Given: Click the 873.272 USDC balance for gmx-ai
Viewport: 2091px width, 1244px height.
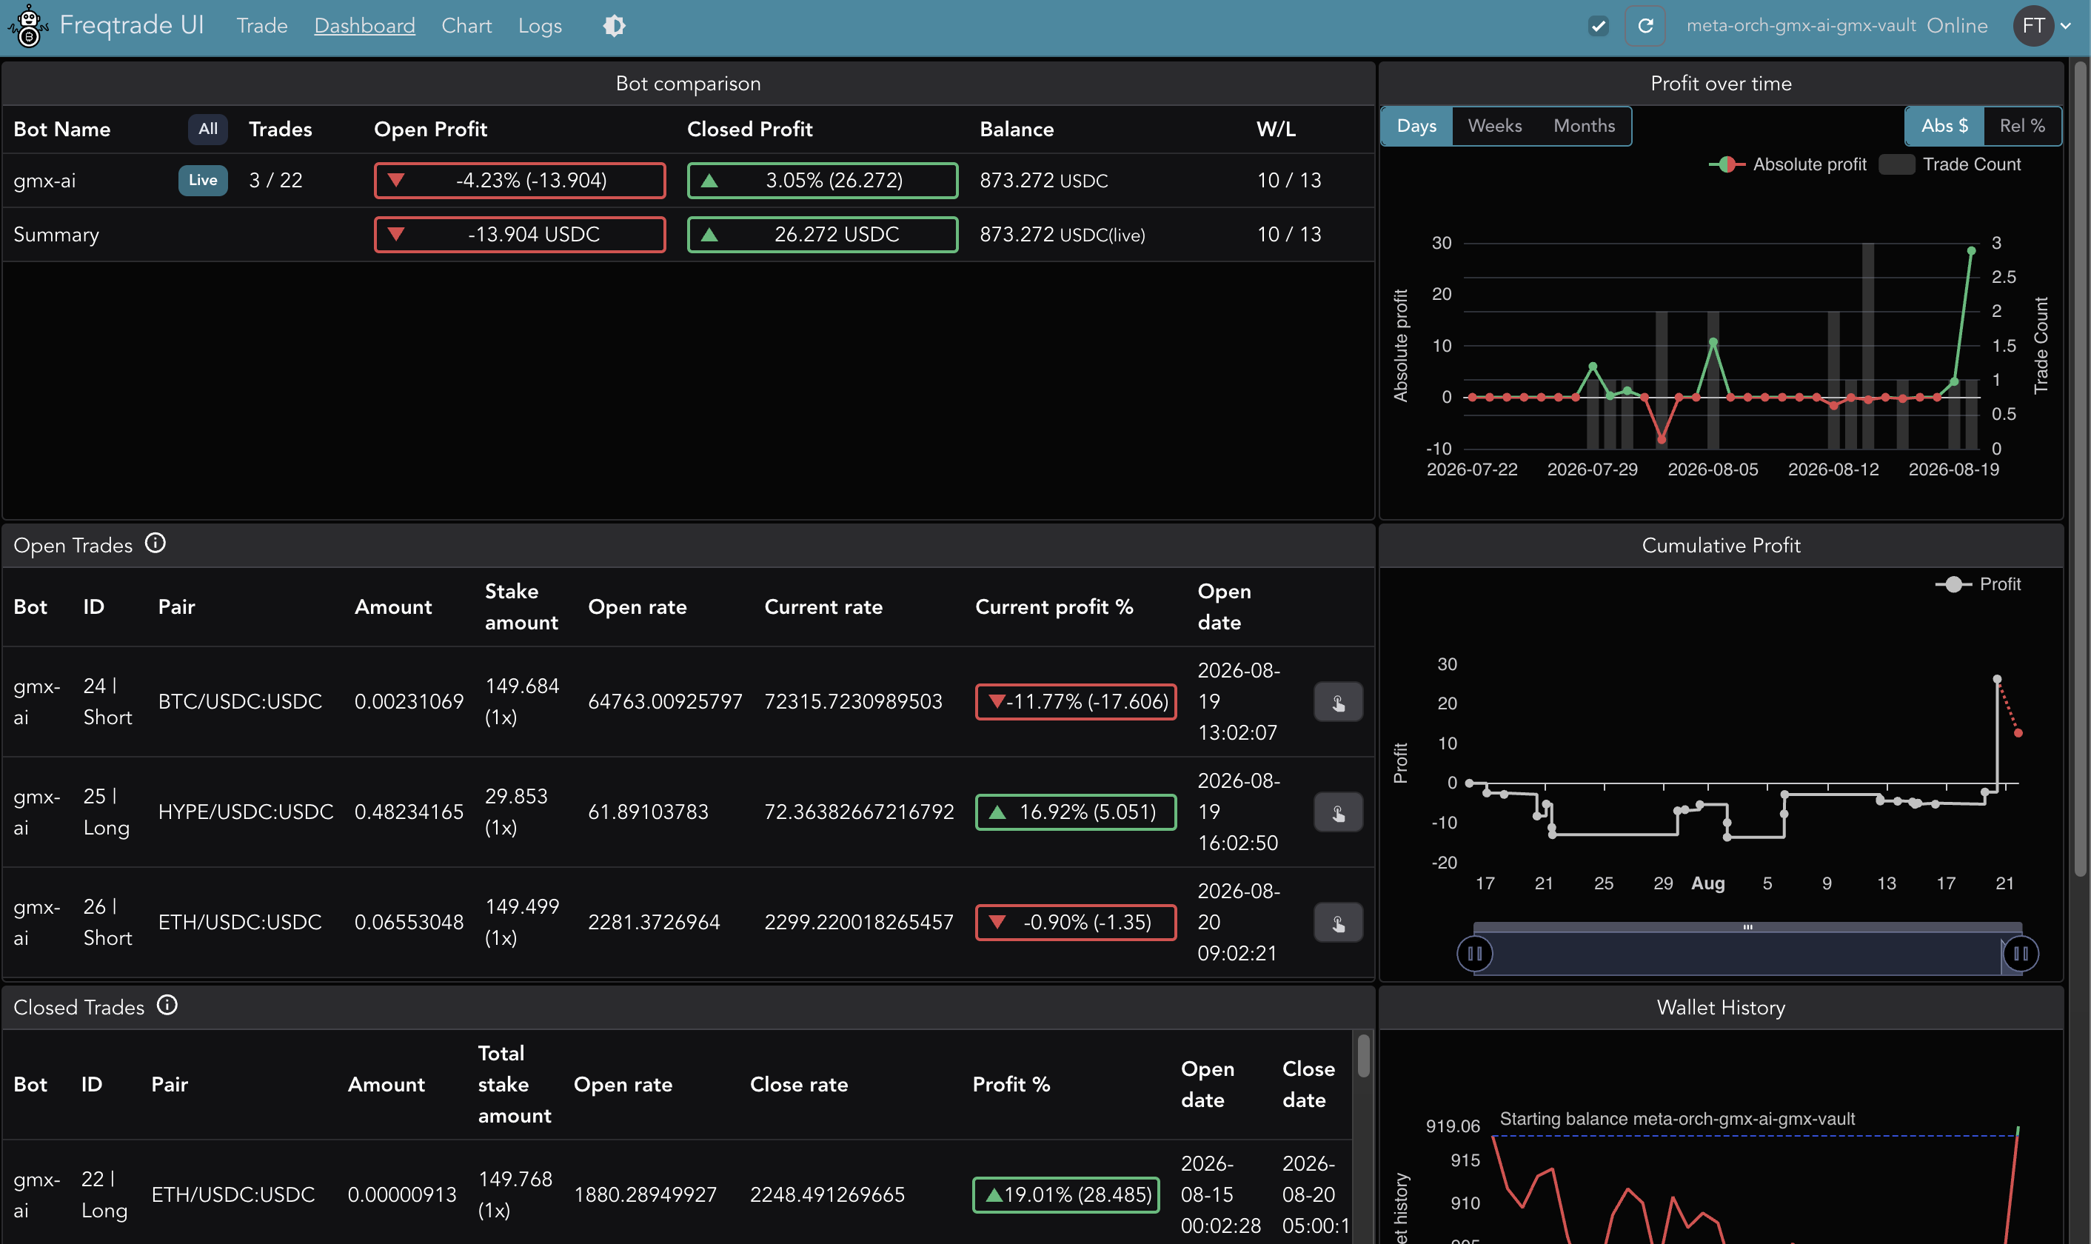Looking at the screenshot, I should click(x=1044, y=180).
